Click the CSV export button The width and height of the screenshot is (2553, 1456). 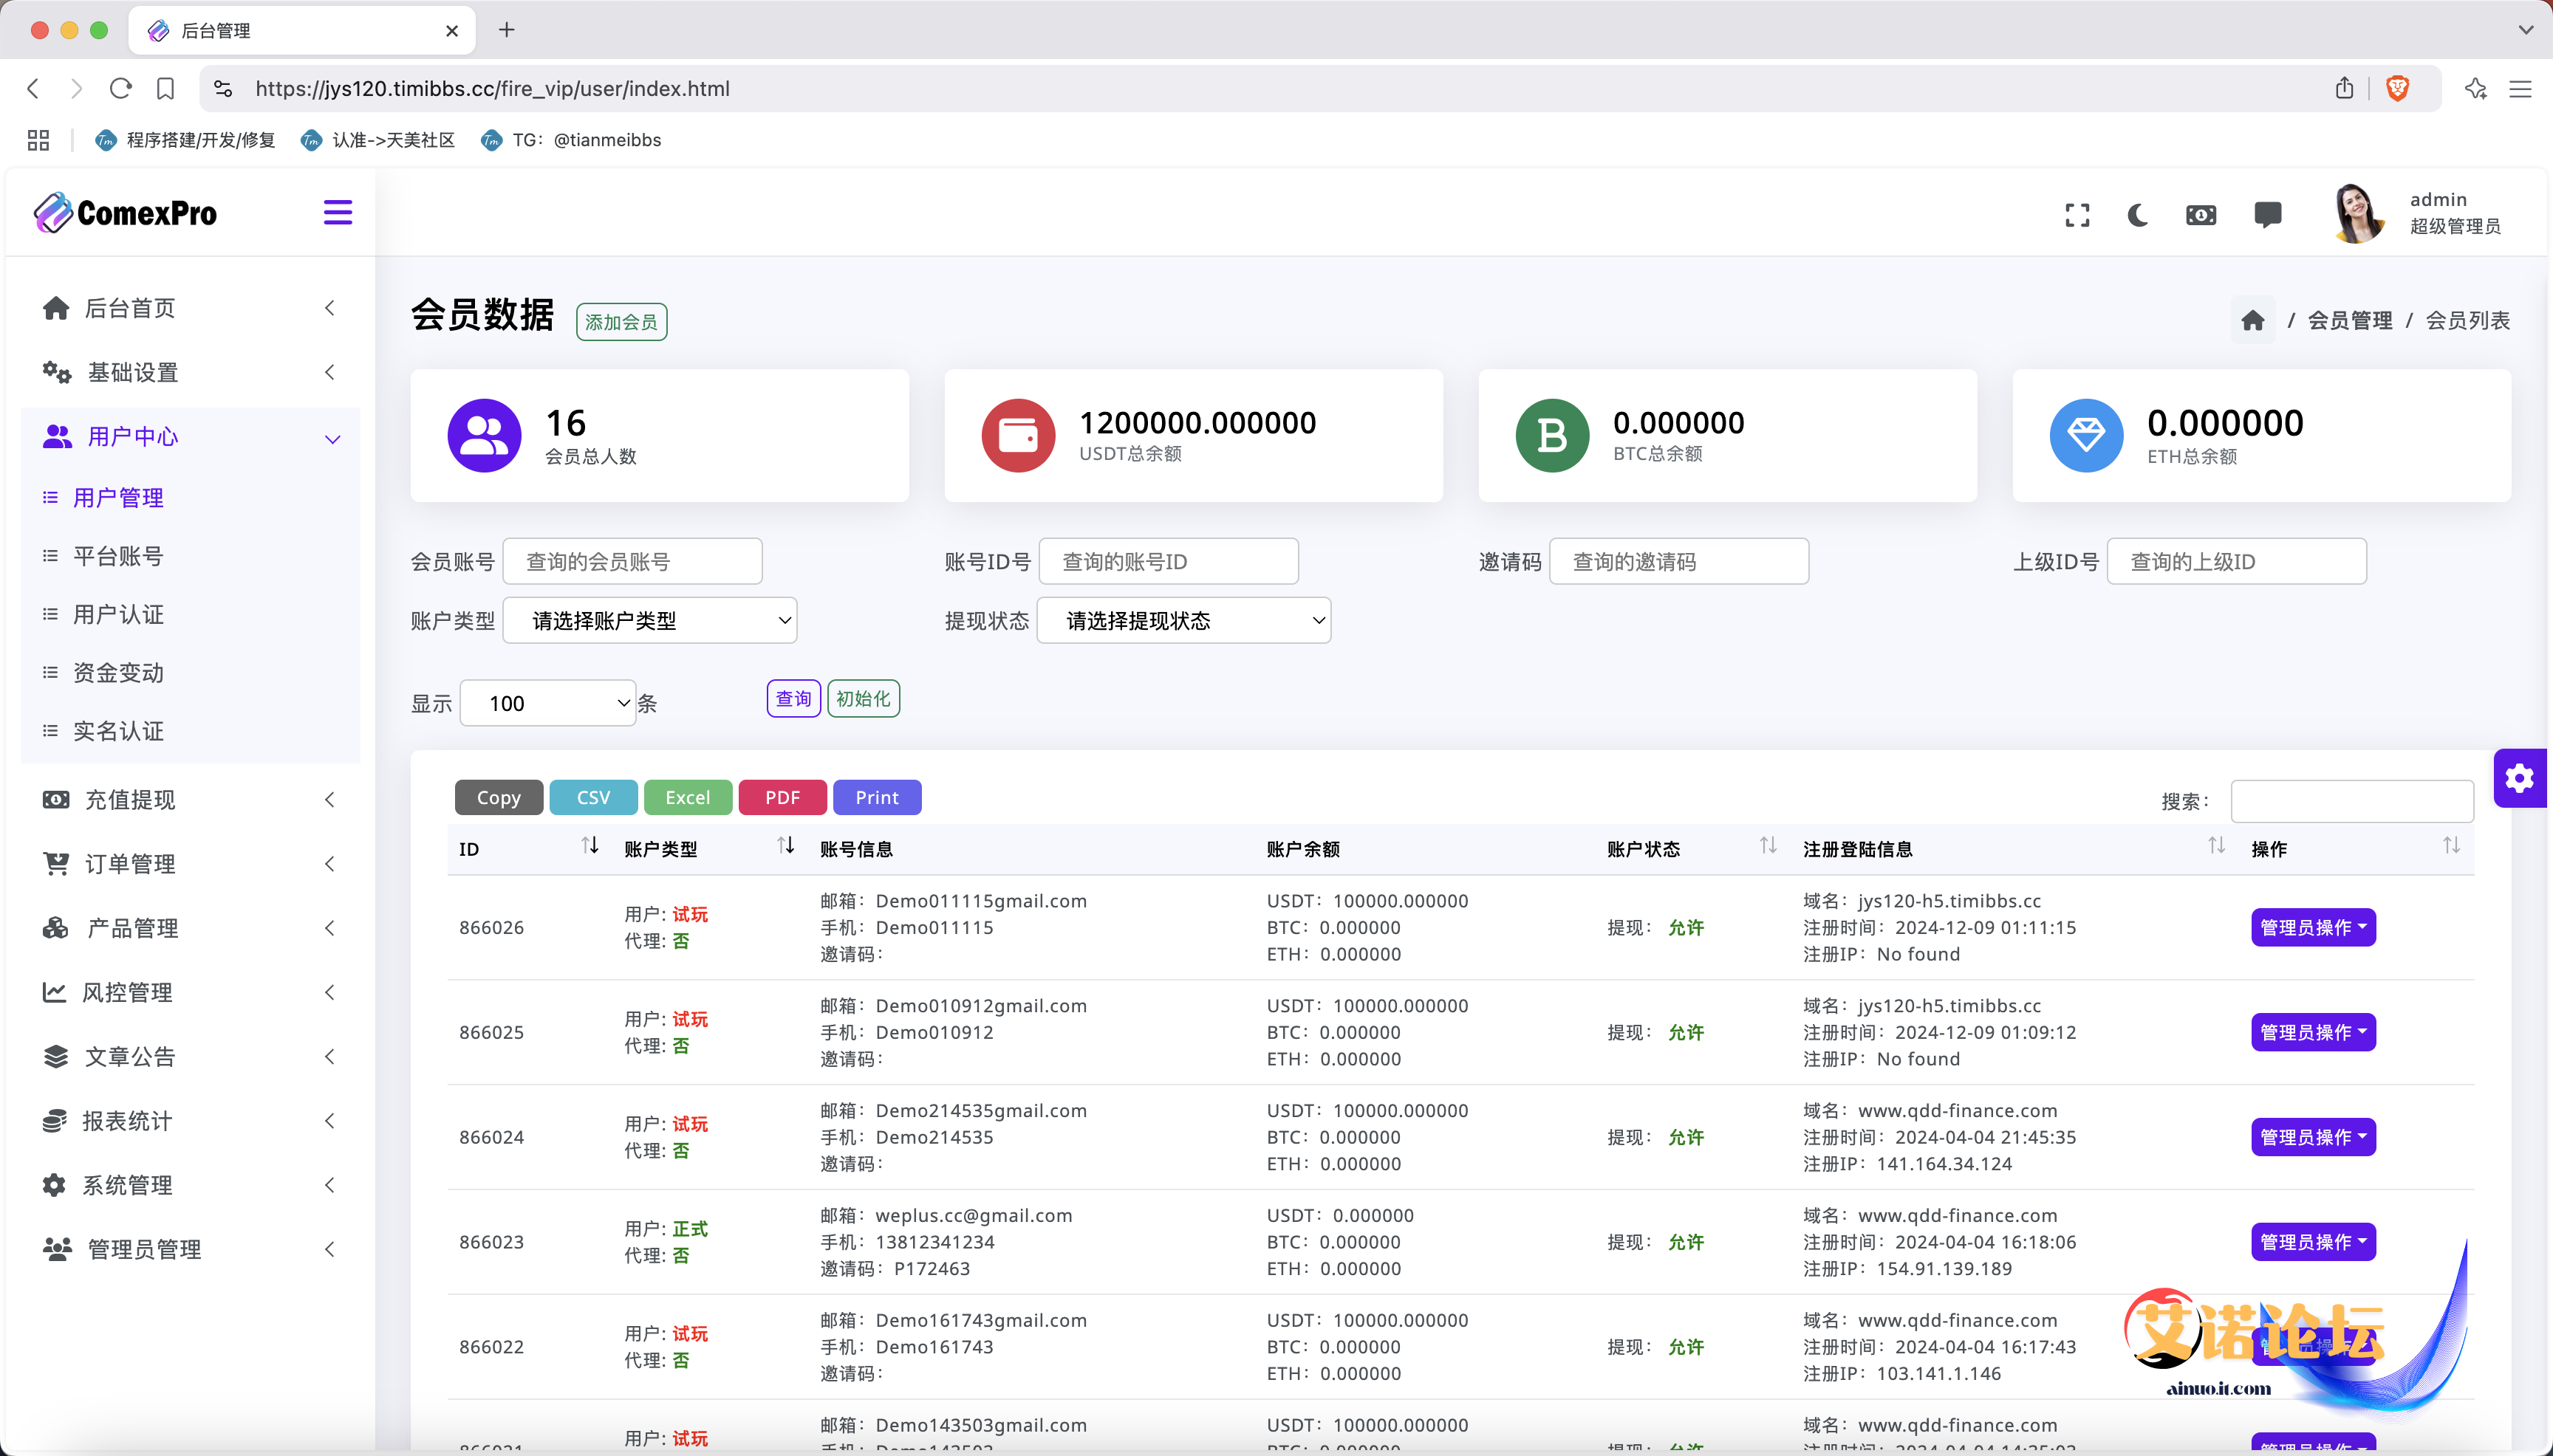(x=593, y=797)
